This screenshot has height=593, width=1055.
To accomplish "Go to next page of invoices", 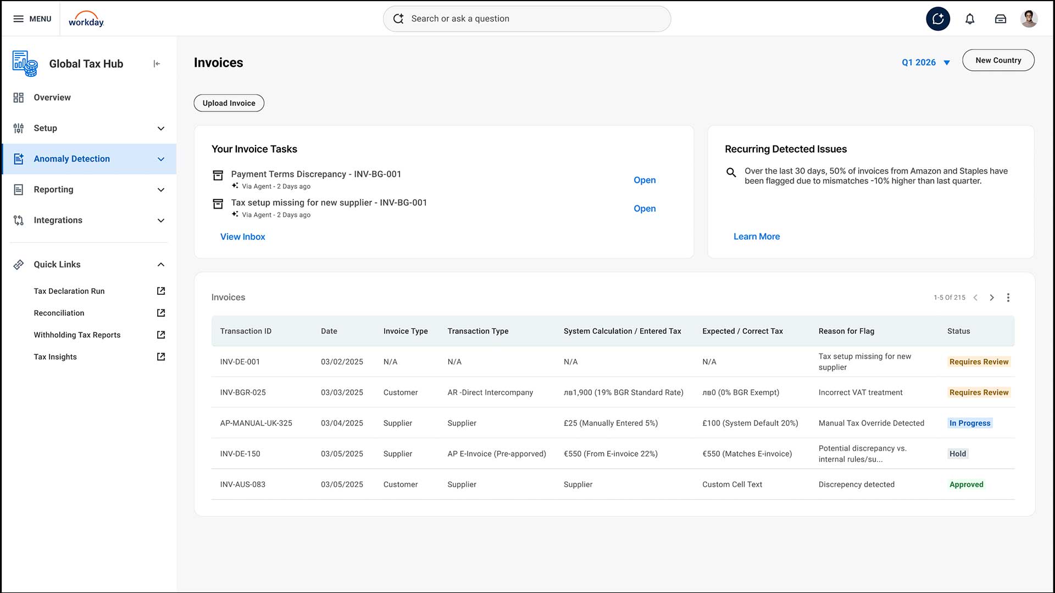I will (992, 298).
